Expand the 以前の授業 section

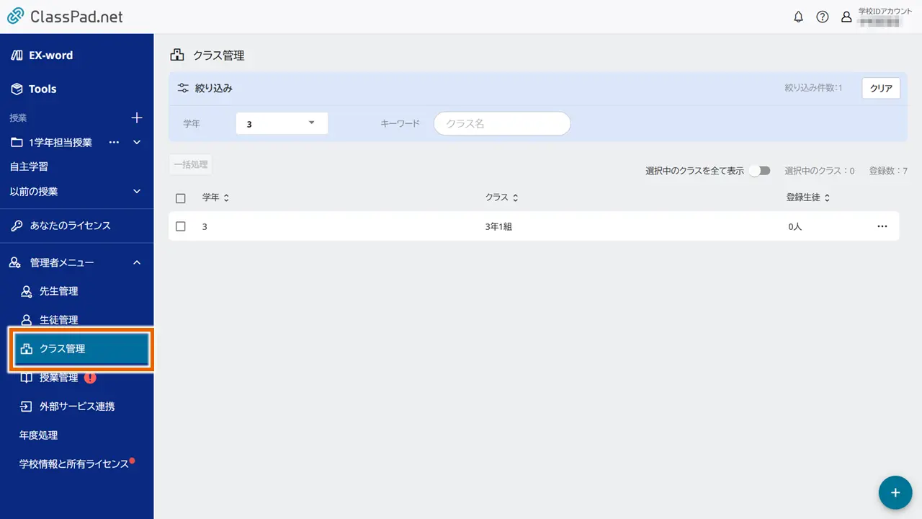pyautogui.click(x=137, y=192)
